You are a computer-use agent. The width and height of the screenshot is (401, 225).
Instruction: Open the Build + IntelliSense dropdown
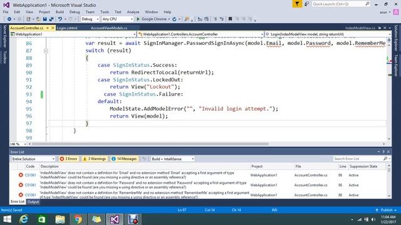(172, 159)
